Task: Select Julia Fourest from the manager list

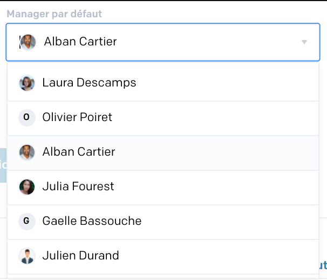Action: [163, 188]
